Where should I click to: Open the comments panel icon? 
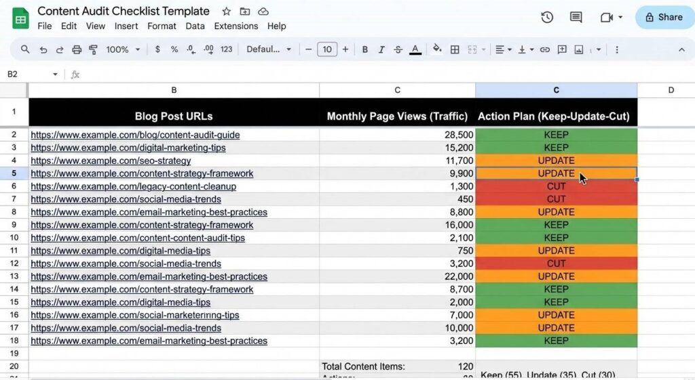[x=576, y=17]
